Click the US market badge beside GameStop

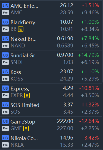click(5, 121)
